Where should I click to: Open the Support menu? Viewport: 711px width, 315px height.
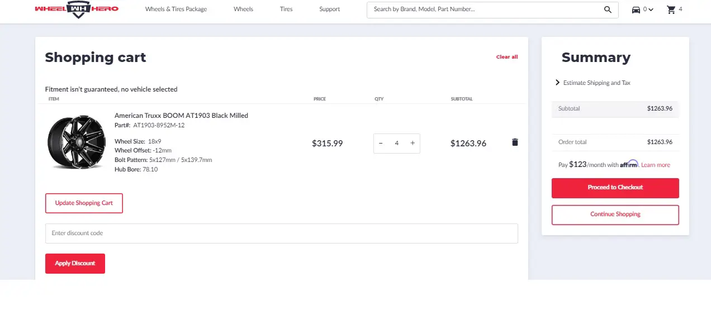(330, 9)
